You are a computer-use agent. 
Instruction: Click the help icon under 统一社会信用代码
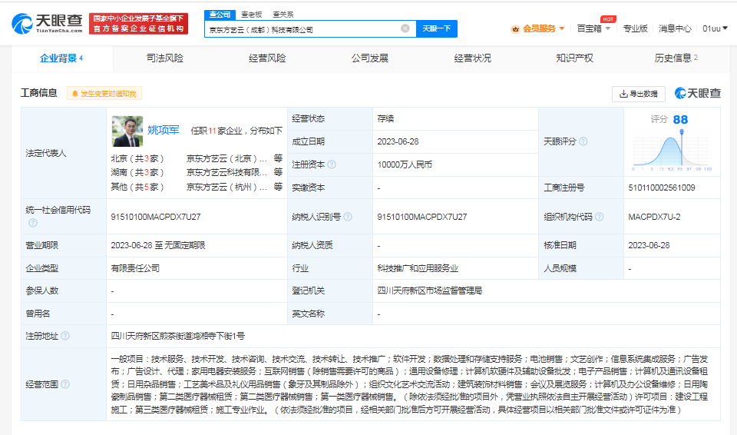(33, 223)
